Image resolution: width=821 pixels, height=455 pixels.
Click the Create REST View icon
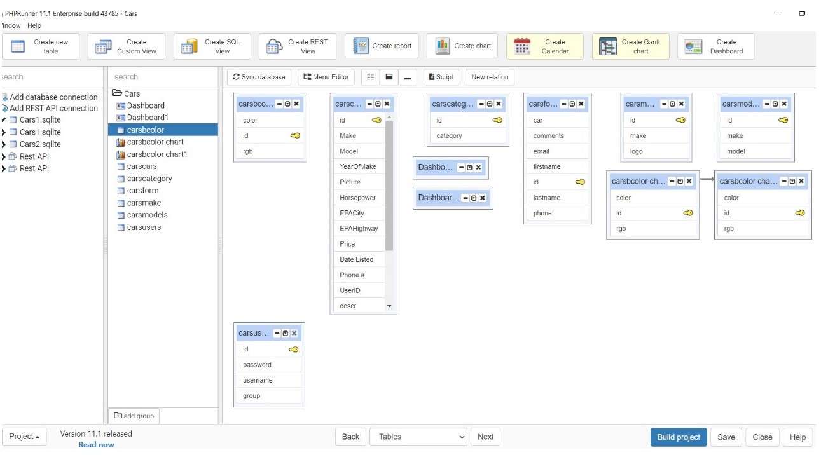pyautogui.click(x=274, y=46)
